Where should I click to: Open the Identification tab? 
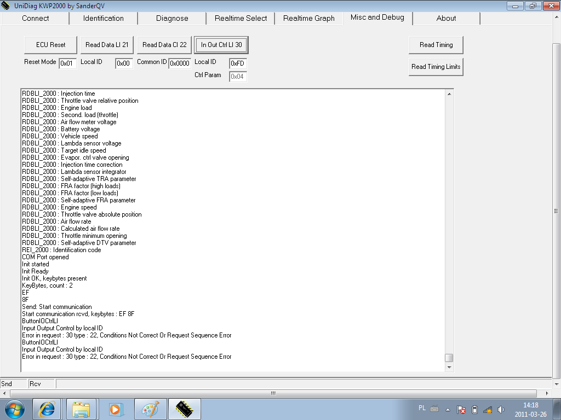[104, 18]
